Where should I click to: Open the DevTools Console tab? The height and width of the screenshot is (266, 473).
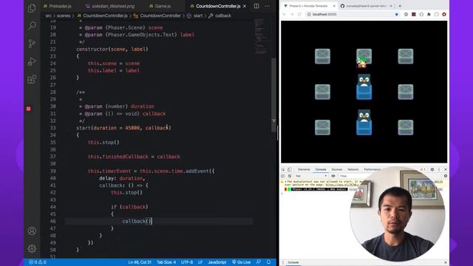click(x=321, y=169)
